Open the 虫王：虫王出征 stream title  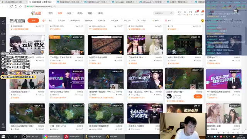141,92
